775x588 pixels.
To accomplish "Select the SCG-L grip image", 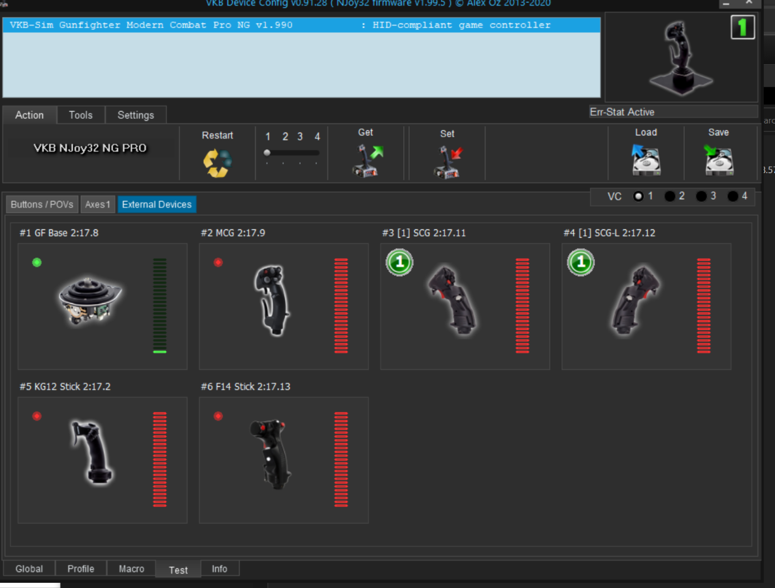I will pos(636,301).
